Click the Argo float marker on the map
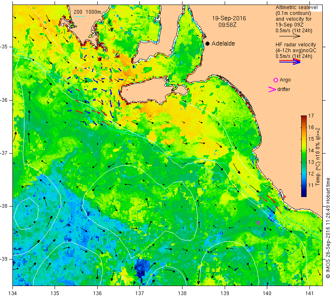This screenshot has height=298, width=331. point(258,223)
